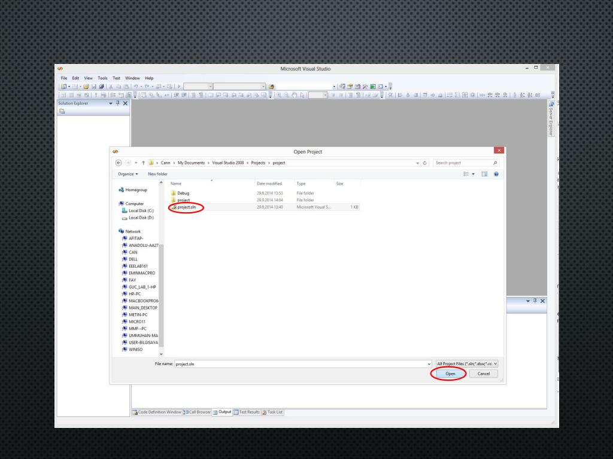This screenshot has height=459, width=613.
Task: Open the Tools menu
Action: coord(102,78)
